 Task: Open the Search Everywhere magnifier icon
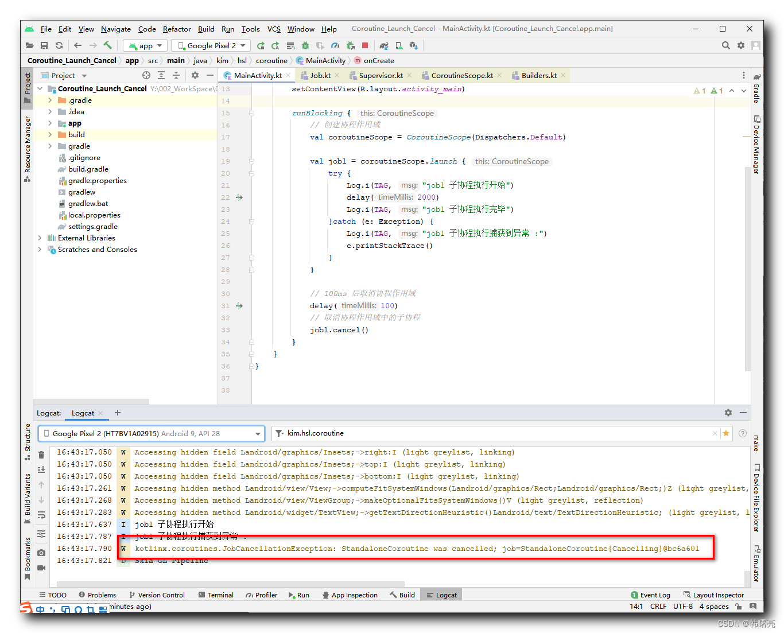pyautogui.click(x=725, y=45)
